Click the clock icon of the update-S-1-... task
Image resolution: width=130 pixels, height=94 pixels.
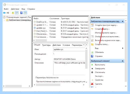point(35,25)
